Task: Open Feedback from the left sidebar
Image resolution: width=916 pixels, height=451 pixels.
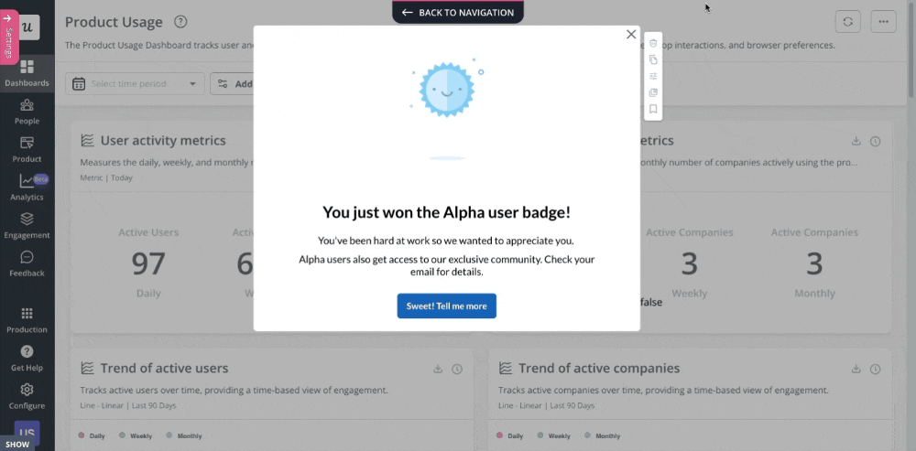Action: click(x=27, y=263)
